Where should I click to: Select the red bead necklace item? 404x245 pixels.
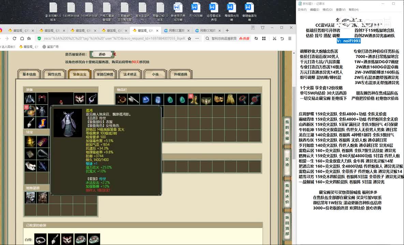pyautogui.click(x=243, y=99)
